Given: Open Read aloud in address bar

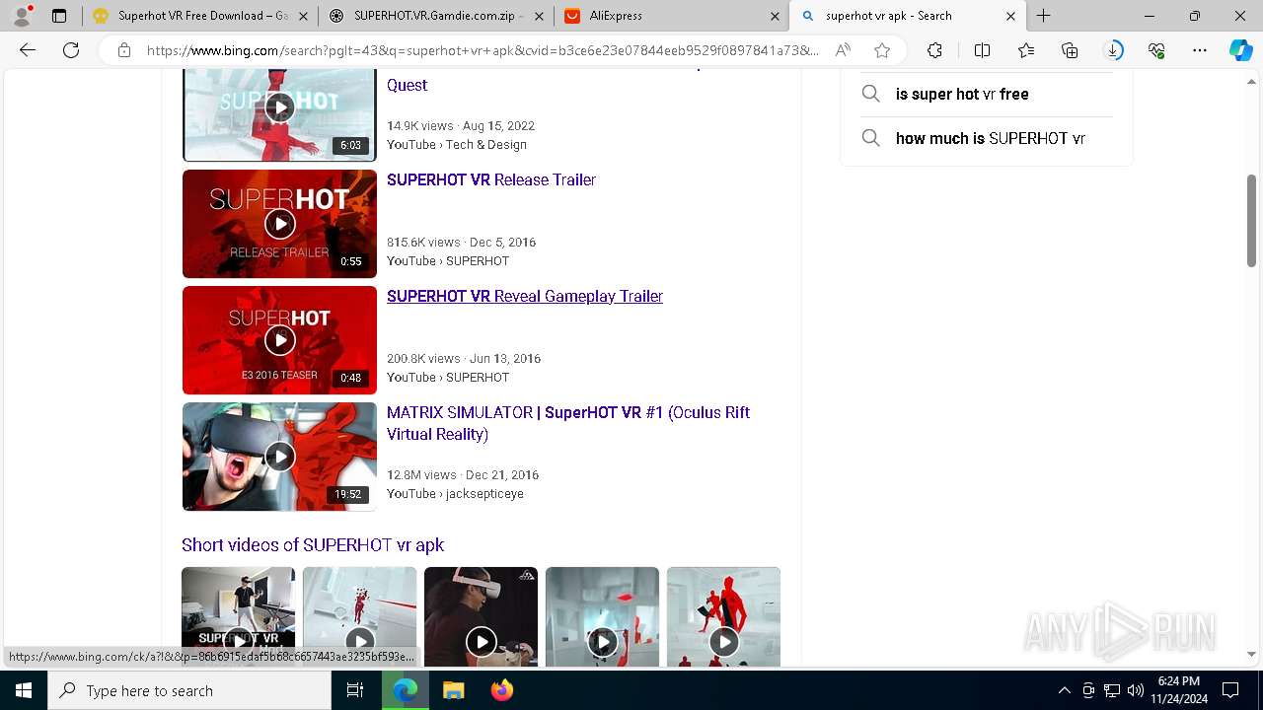Looking at the screenshot, I should click(843, 50).
